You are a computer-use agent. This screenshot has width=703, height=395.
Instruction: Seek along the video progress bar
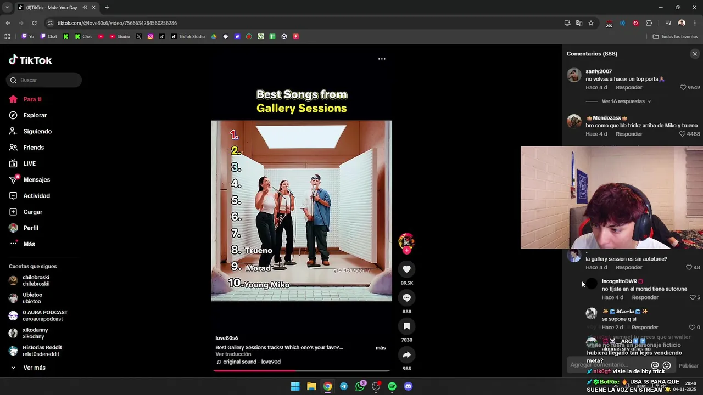pos(302,371)
